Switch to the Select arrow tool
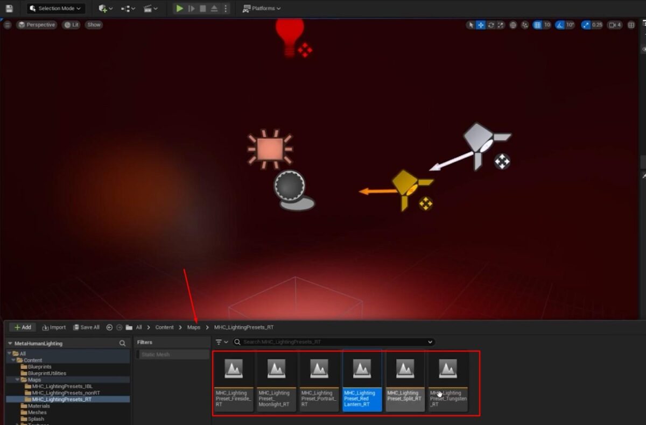The height and width of the screenshot is (425, 646). 472,25
